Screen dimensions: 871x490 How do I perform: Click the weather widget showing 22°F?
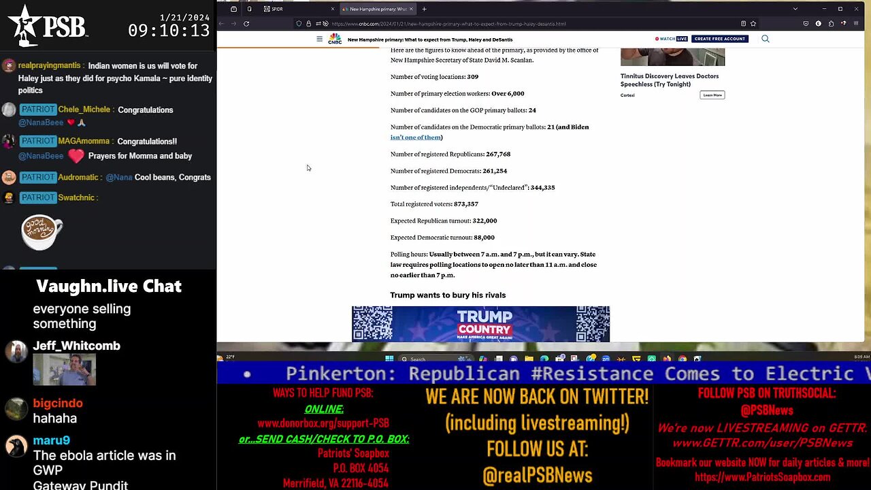click(x=227, y=357)
